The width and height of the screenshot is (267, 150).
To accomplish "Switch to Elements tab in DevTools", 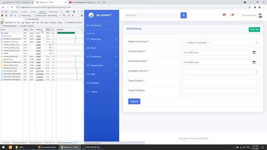I will point(14,12).
